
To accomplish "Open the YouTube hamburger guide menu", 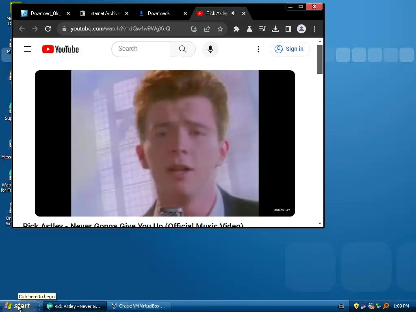I will (x=28, y=49).
